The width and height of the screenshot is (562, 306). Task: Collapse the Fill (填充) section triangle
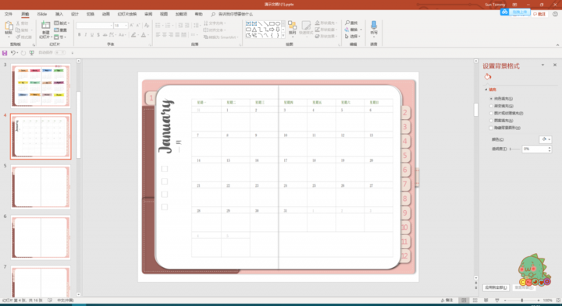pyautogui.click(x=486, y=90)
